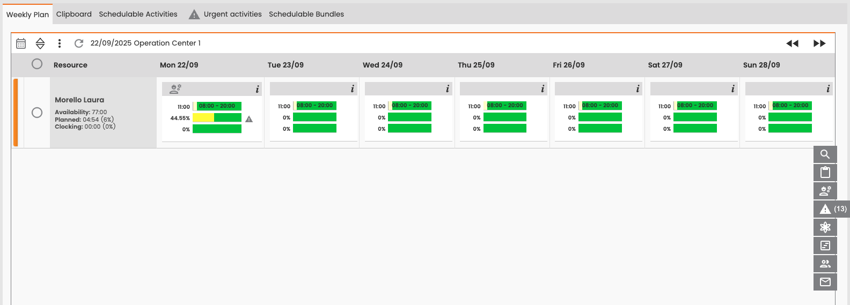Click the info icon for Sun 28/09
The image size is (850, 305).
tap(828, 89)
